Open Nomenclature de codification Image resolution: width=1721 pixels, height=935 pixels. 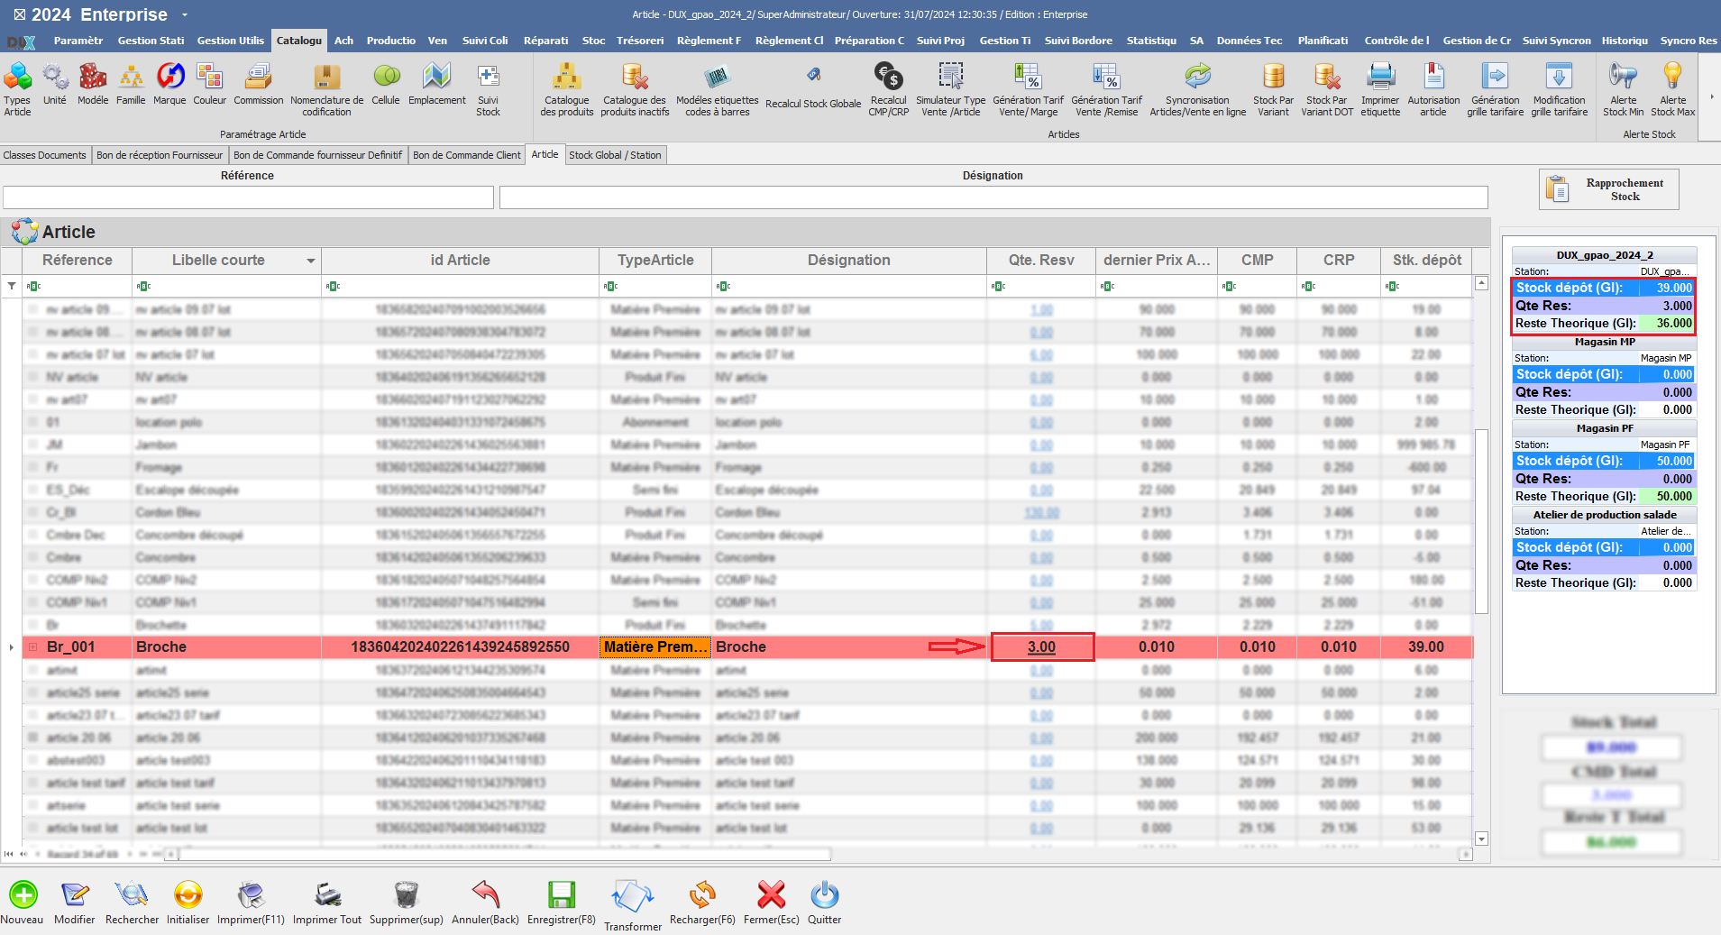pos(327,88)
